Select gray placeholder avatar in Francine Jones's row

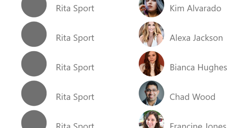pos(34,119)
